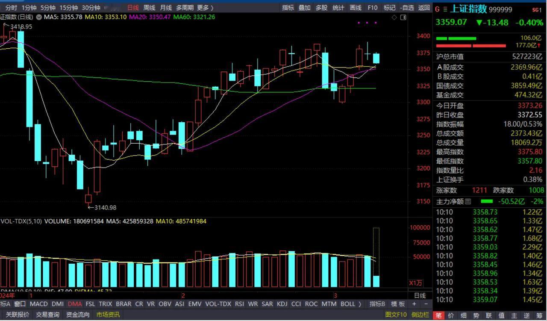This screenshot has height=321, width=547.
Task: Open the 多股 multi-stock view
Action: pyautogui.click(x=321, y=8)
